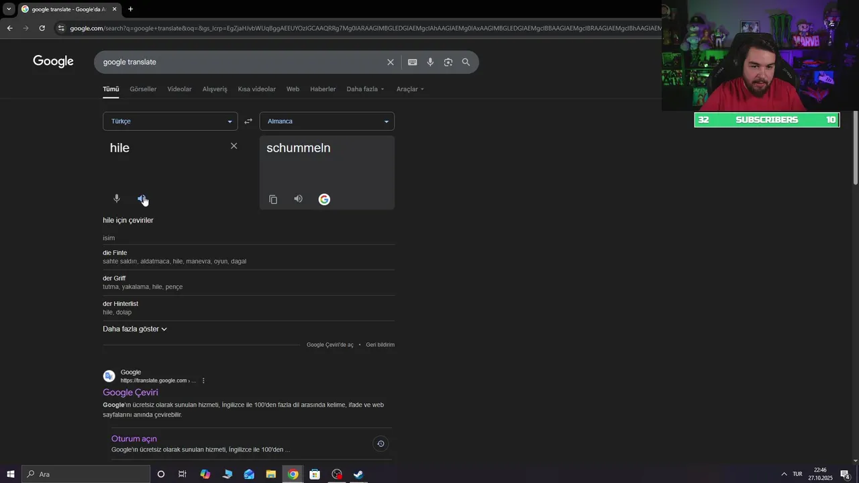Copy the translation 'schummeln'
This screenshot has width=859, height=483.
coord(273,199)
